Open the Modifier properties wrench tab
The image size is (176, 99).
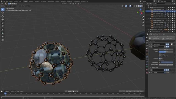[147, 57]
